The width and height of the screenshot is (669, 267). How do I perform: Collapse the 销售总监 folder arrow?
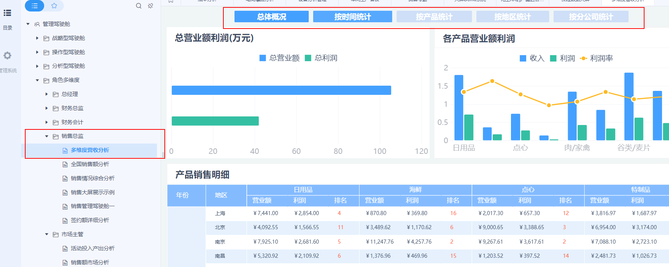46,136
